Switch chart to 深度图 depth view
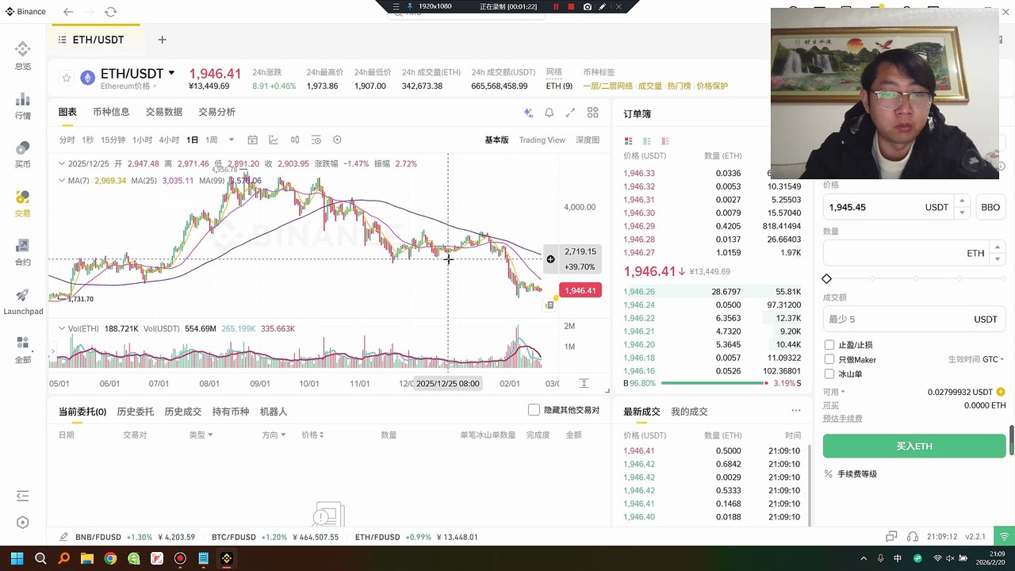Viewport: 1015px width, 571px height. (x=588, y=140)
